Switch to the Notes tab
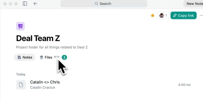Screen dimensions: 203x101 point(25,57)
